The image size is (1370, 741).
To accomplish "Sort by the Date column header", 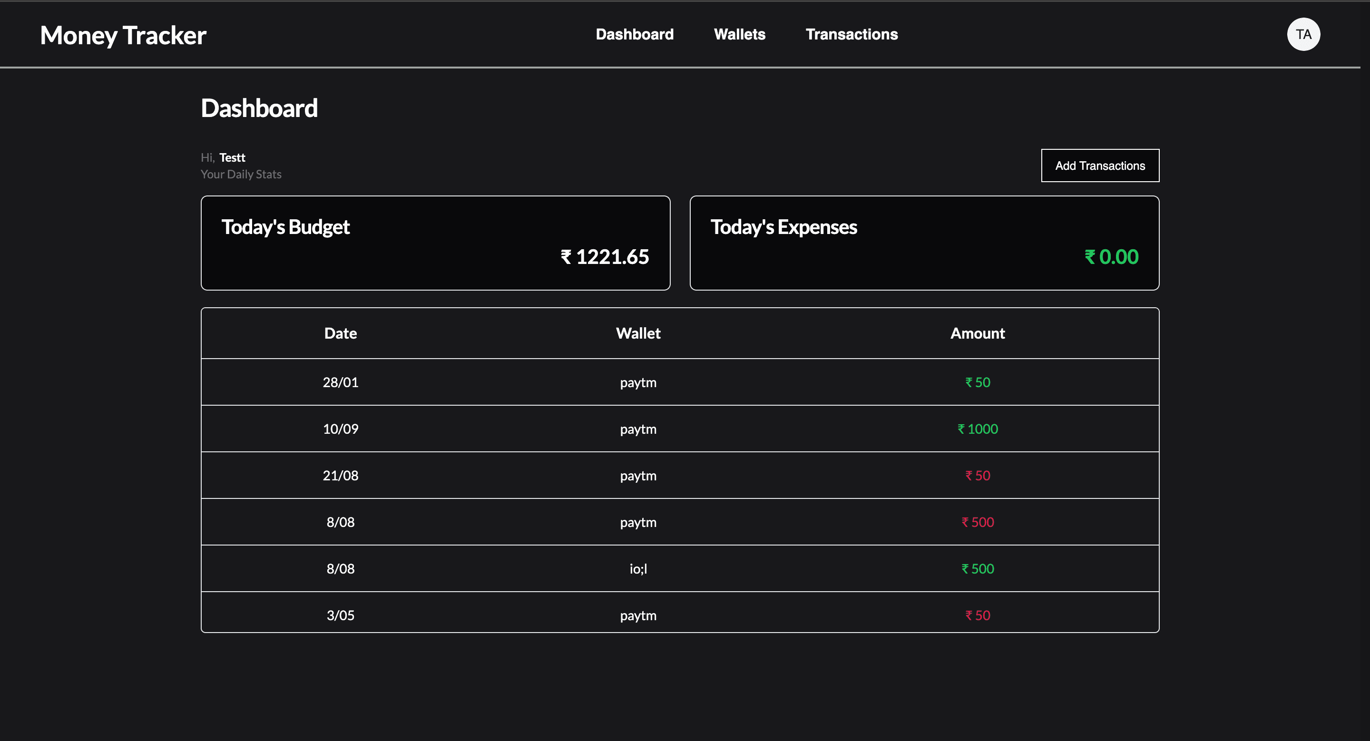I will [341, 333].
